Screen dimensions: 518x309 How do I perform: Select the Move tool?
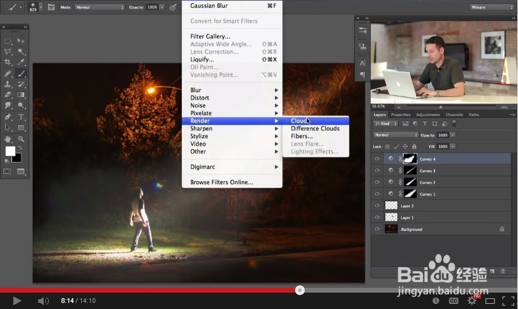[21, 41]
